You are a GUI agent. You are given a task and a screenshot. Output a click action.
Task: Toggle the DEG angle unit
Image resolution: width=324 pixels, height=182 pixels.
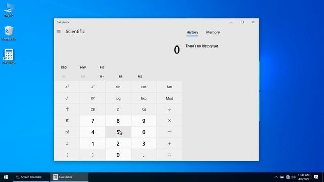(x=64, y=67)
